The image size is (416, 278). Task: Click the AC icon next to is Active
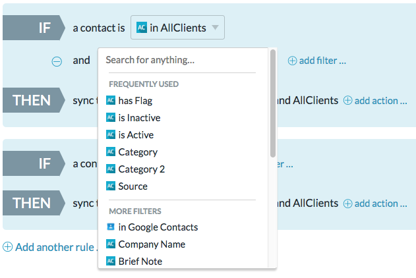point(111,134)
